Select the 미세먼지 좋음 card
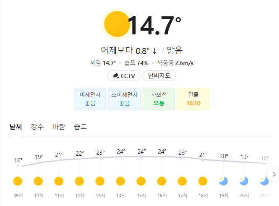 click(x=90, y=99)
